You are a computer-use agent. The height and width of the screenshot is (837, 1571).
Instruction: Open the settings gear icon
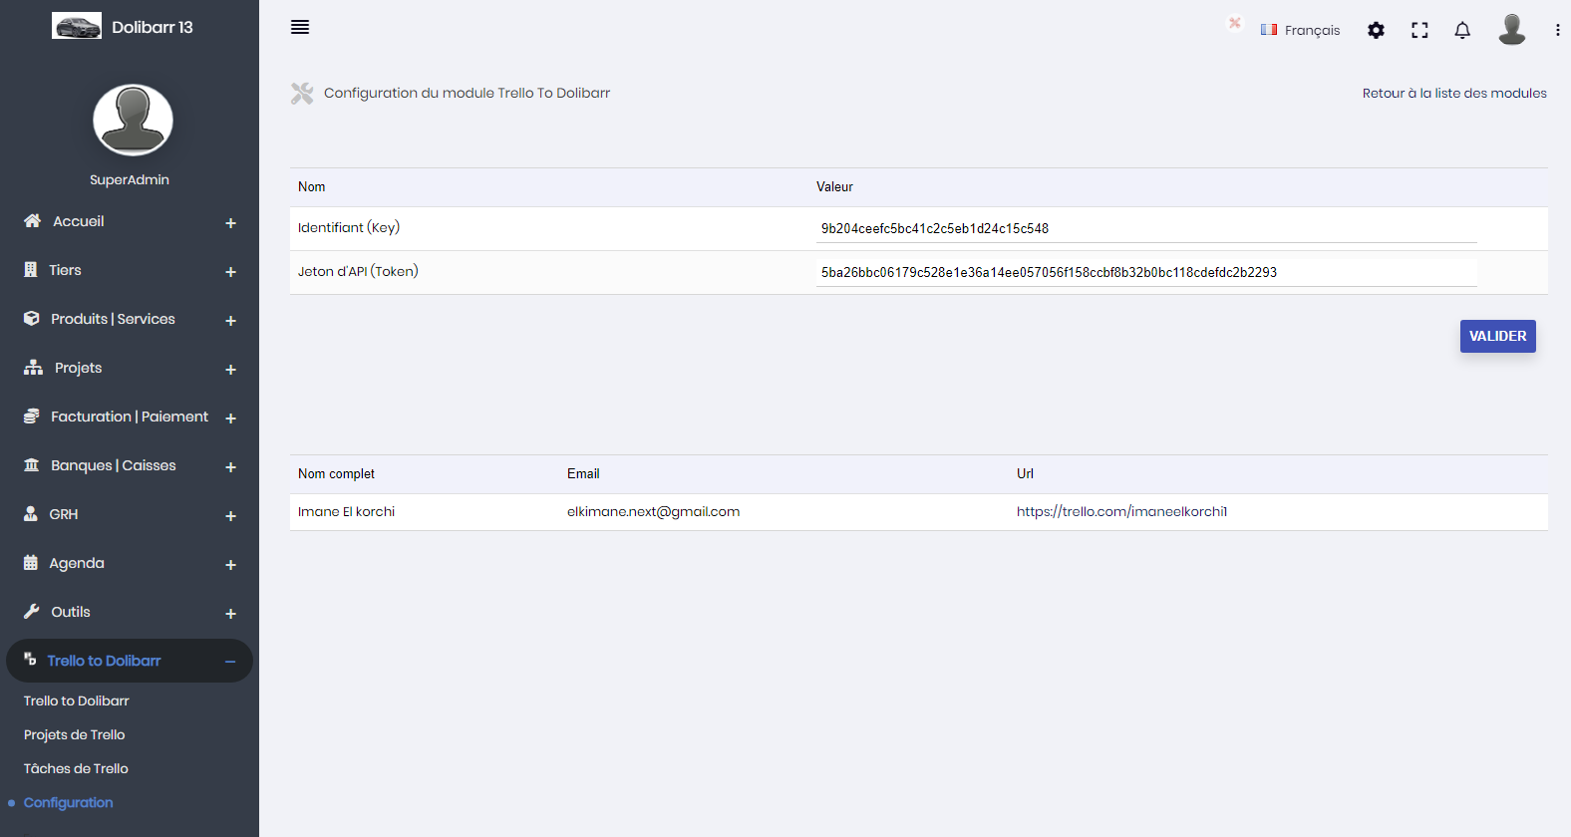[x=1376, y=30]
